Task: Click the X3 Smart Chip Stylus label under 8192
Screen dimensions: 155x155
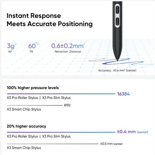Action: pos(24,109)
